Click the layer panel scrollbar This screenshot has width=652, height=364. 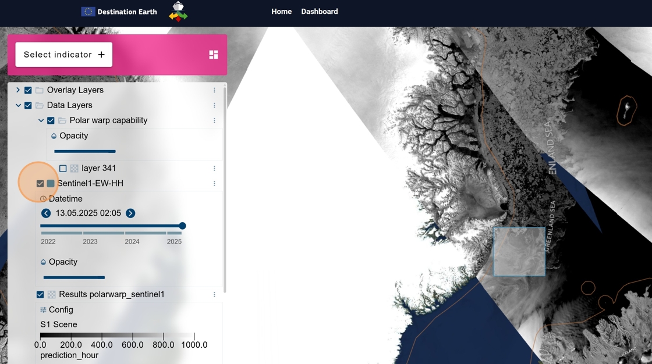(x=225, y=189)
